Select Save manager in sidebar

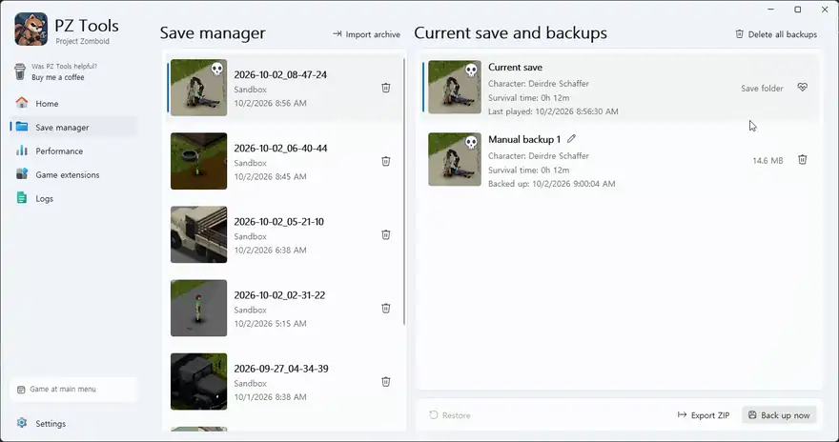click(x=73, y=128)
